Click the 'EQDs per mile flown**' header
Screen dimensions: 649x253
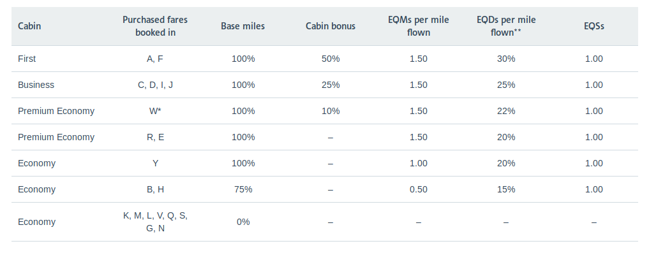[x=506, y=26]
